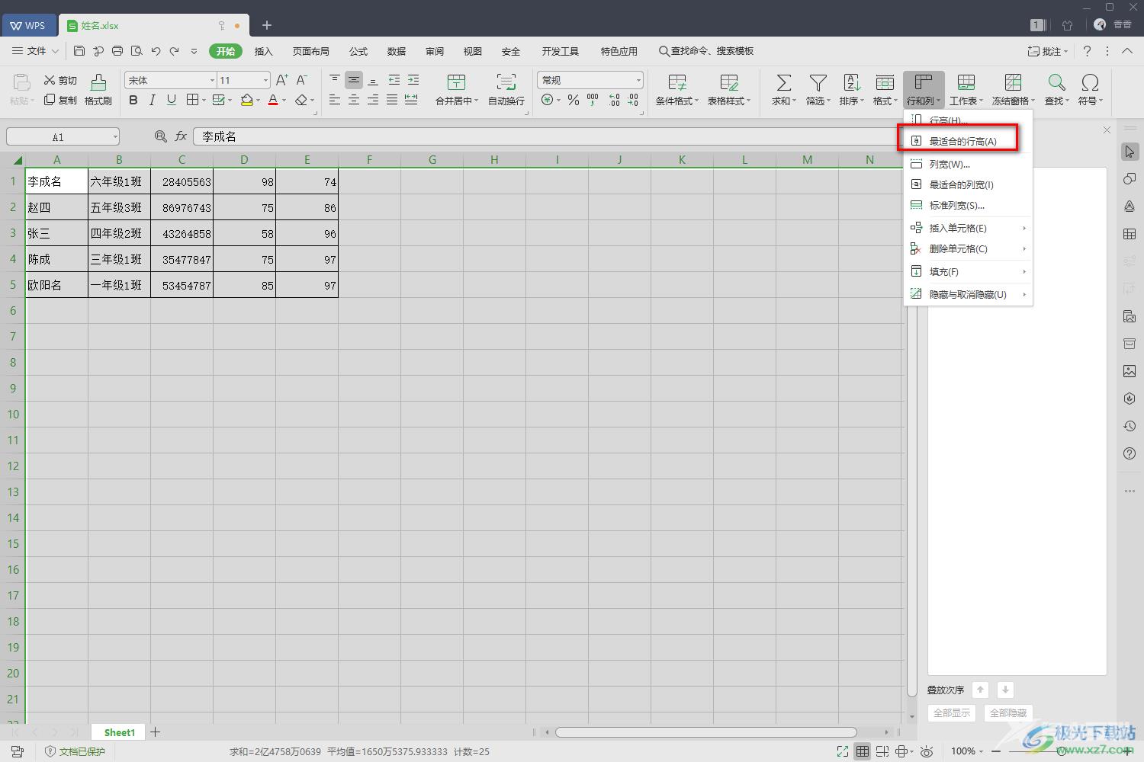Open the Page Layout (页面布局) tab
This screenshot has width=1144, height=762.
pyautogui.click(x=310, y=51)
